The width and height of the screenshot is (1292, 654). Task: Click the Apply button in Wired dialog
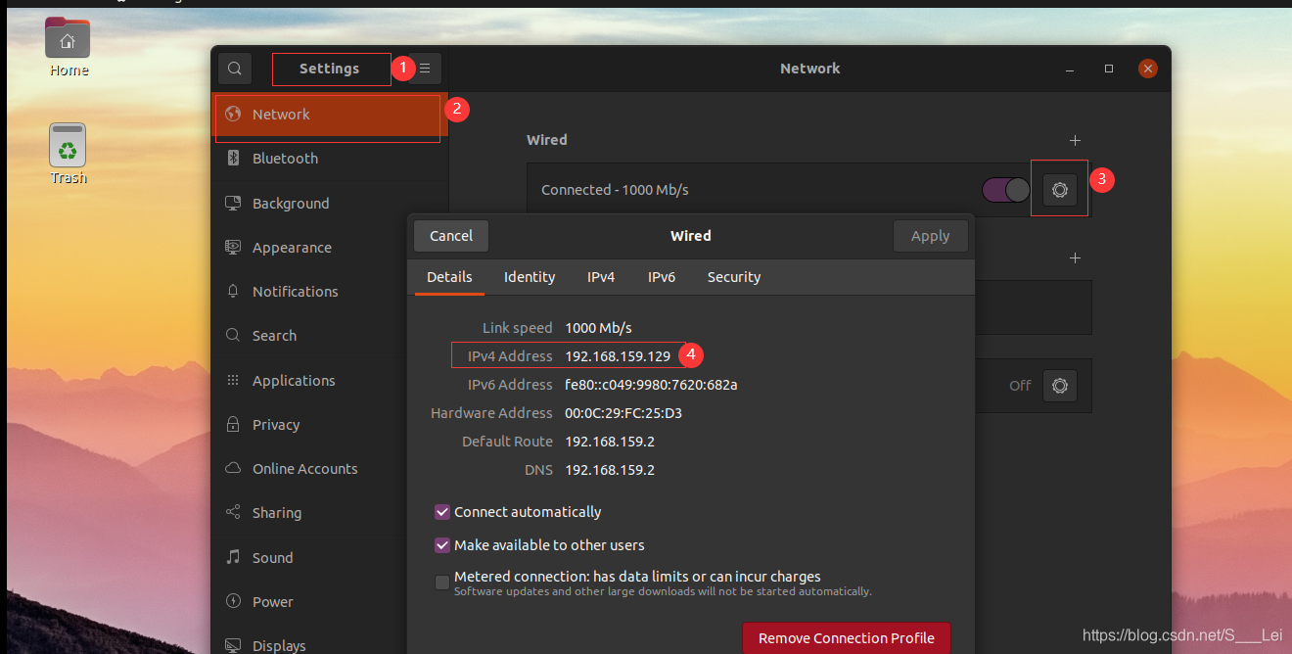(930, 236)
